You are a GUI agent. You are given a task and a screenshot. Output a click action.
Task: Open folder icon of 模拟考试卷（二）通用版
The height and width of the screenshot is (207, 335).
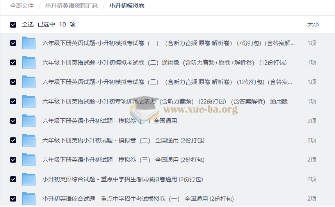pyautogui.click(x=29, y=62)
